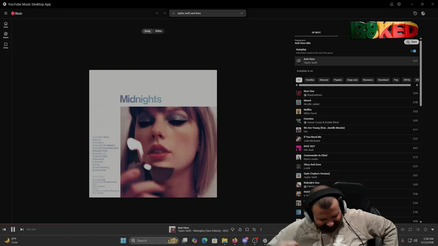Image resolution: width=438 pixels, height=246 pixels.
Task: Skip to next track
Action: tap(22, 230)
